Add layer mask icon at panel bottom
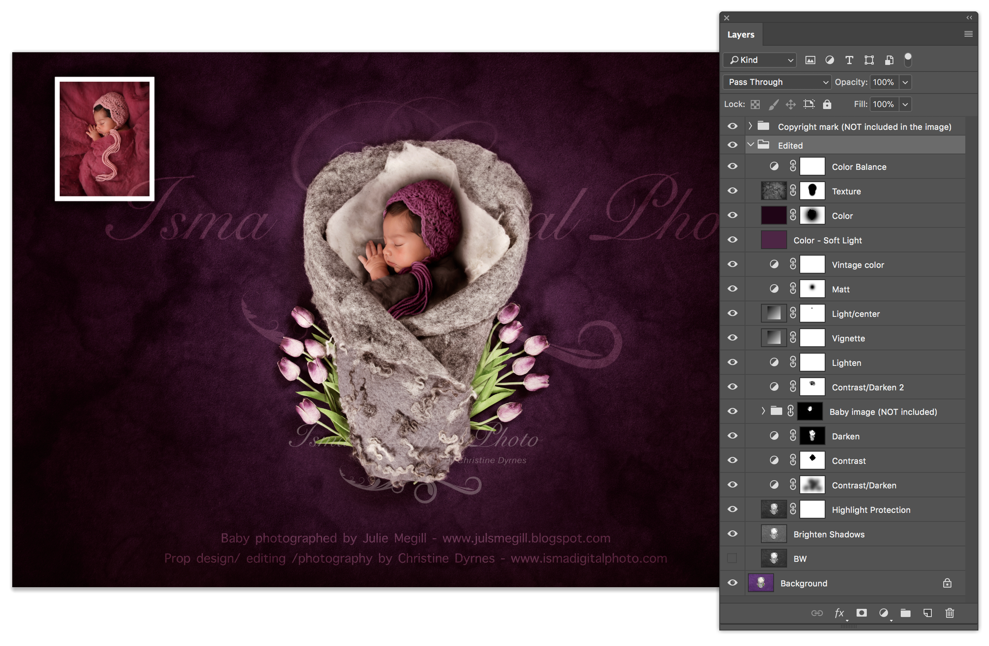Viewport: 989px width, 646px height. click(862, 613)
